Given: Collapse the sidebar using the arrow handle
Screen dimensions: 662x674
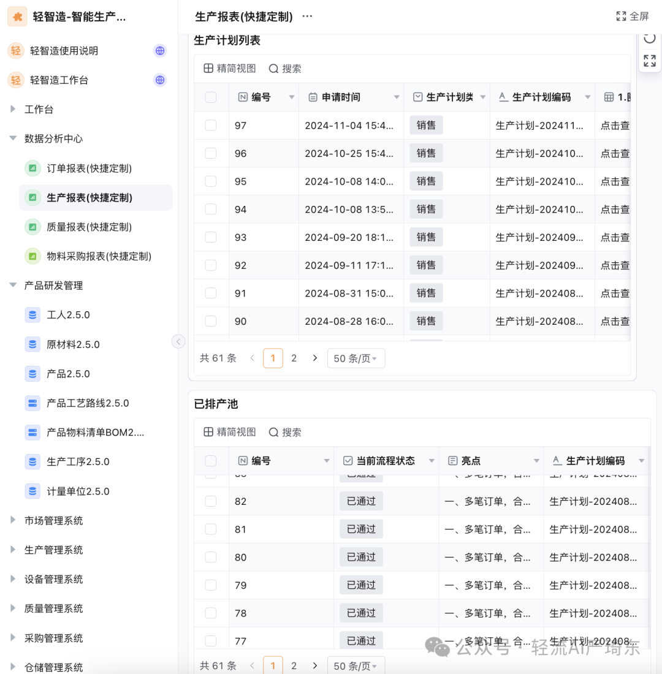Looking at the screenshot, I should click(178, 341).
